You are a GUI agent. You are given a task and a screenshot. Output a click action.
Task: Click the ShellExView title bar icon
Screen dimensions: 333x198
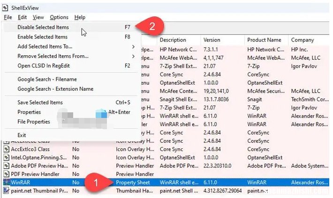coord(5,8)
